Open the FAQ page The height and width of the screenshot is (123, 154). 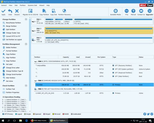tap(127, 12)
